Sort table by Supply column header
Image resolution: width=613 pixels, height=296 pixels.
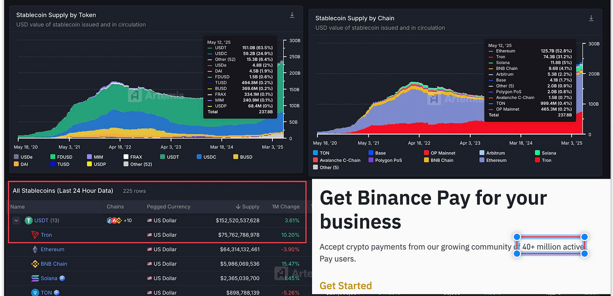click(251, 206)
